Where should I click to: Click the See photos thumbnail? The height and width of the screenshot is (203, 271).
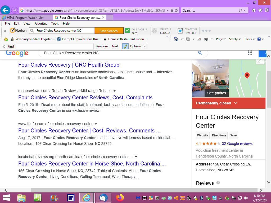(210, 78)
